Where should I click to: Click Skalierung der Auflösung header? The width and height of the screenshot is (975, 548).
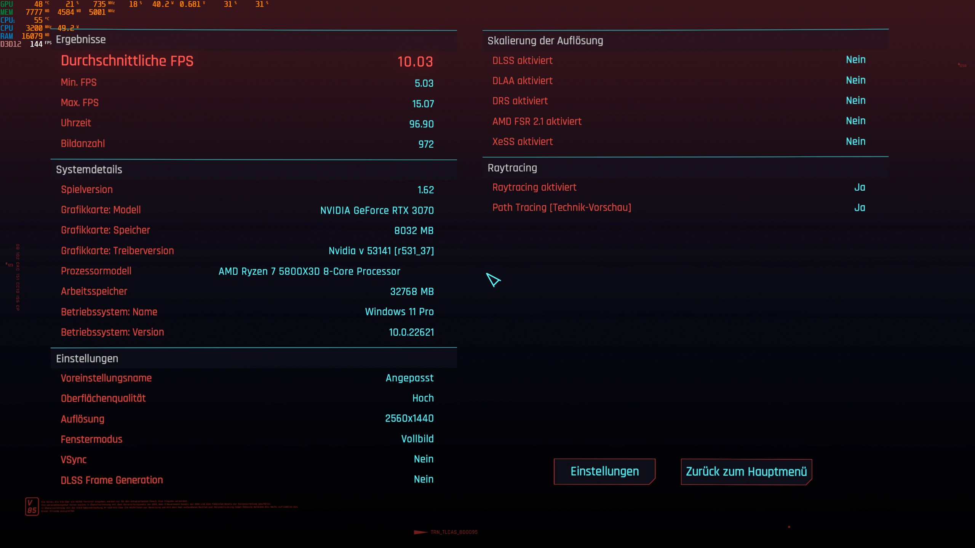545,41
